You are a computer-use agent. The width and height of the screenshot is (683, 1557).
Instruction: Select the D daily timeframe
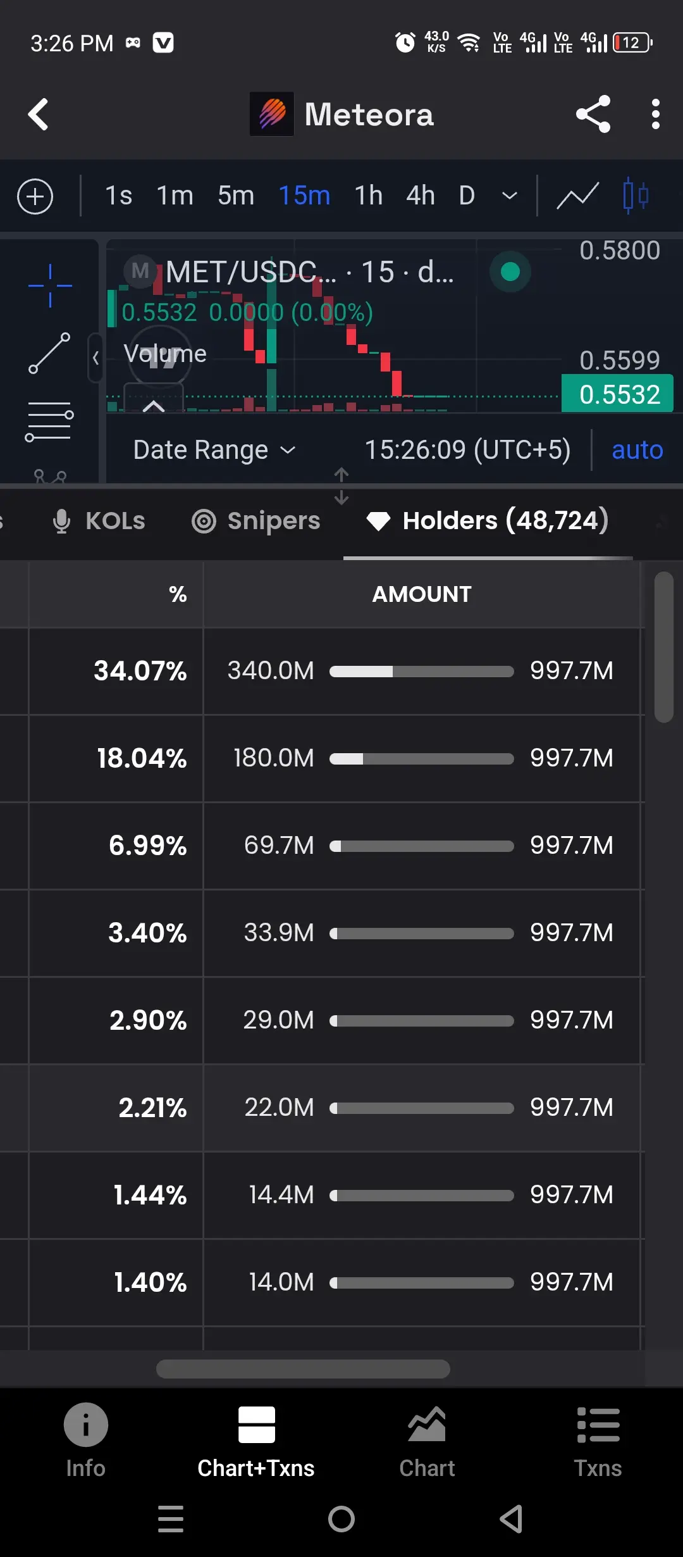click(467, 196)
